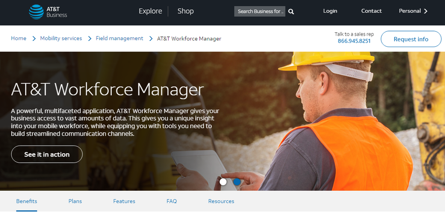Go to Home breadcrumb
Viewport: 445px width, 220px height.
[x=19, y=38]
